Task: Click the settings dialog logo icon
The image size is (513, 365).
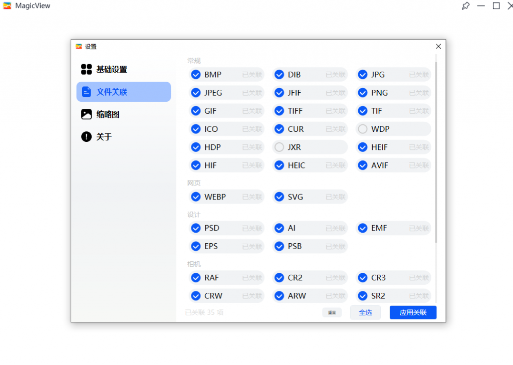Action: [x=79, y=47]
